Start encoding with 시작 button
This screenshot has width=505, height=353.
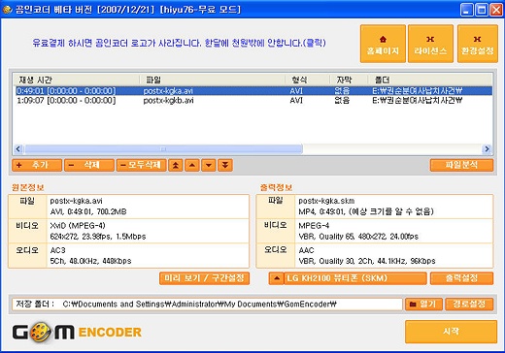(451, 332)
